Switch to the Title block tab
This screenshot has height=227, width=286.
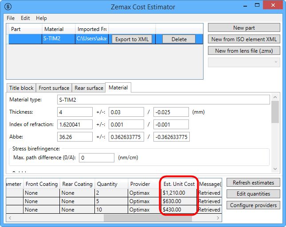point(21,88)
